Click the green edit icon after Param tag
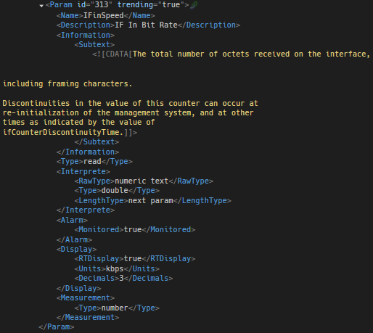Screen dimensions: 373x333 [x=194, y=5]
